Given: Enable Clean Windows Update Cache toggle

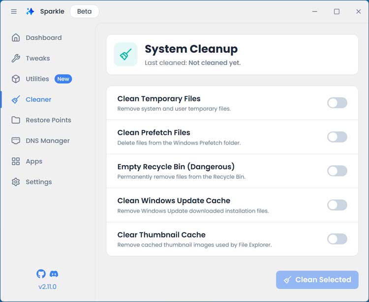Looking at the screenshot, I should [x=337, y=205].
